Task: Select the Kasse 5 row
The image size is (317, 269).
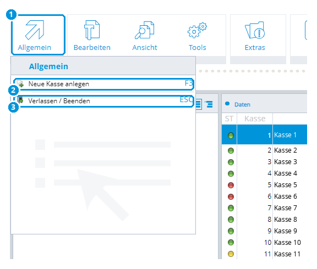Action: [264, 185]
